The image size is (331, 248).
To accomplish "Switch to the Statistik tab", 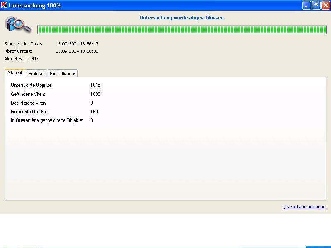I will pos(15,73).
